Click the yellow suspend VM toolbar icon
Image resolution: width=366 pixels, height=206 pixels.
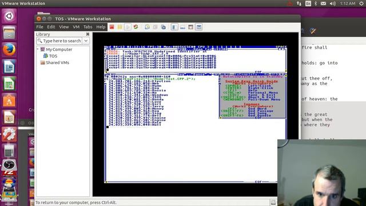click(x=120, y=27)
